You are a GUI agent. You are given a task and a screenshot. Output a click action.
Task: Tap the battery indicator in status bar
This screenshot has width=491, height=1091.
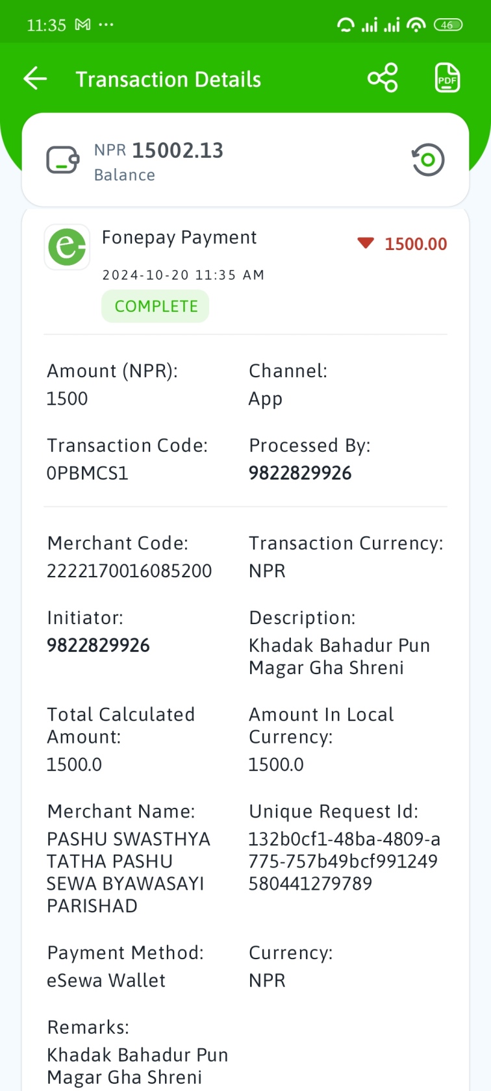pyautogui.click(x=448, y=25)
